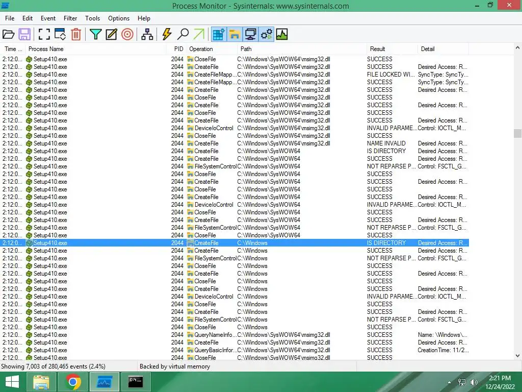
Task: Click the 'CreationTime: 11/2...' detail cell
Action: pos(443,350)
